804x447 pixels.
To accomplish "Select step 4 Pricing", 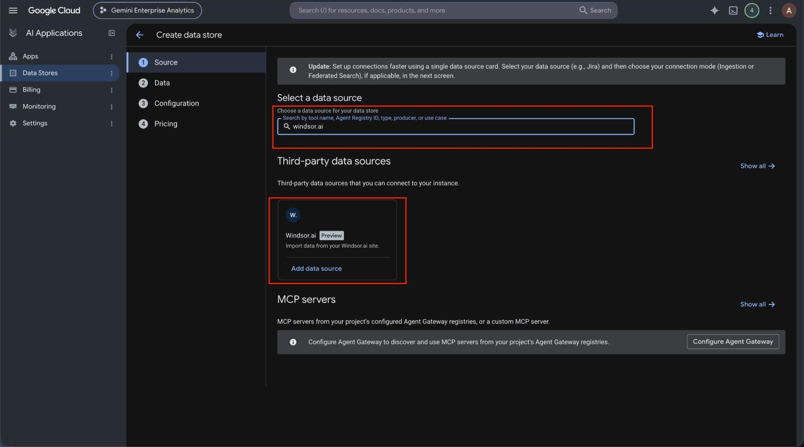I will 197,124.
